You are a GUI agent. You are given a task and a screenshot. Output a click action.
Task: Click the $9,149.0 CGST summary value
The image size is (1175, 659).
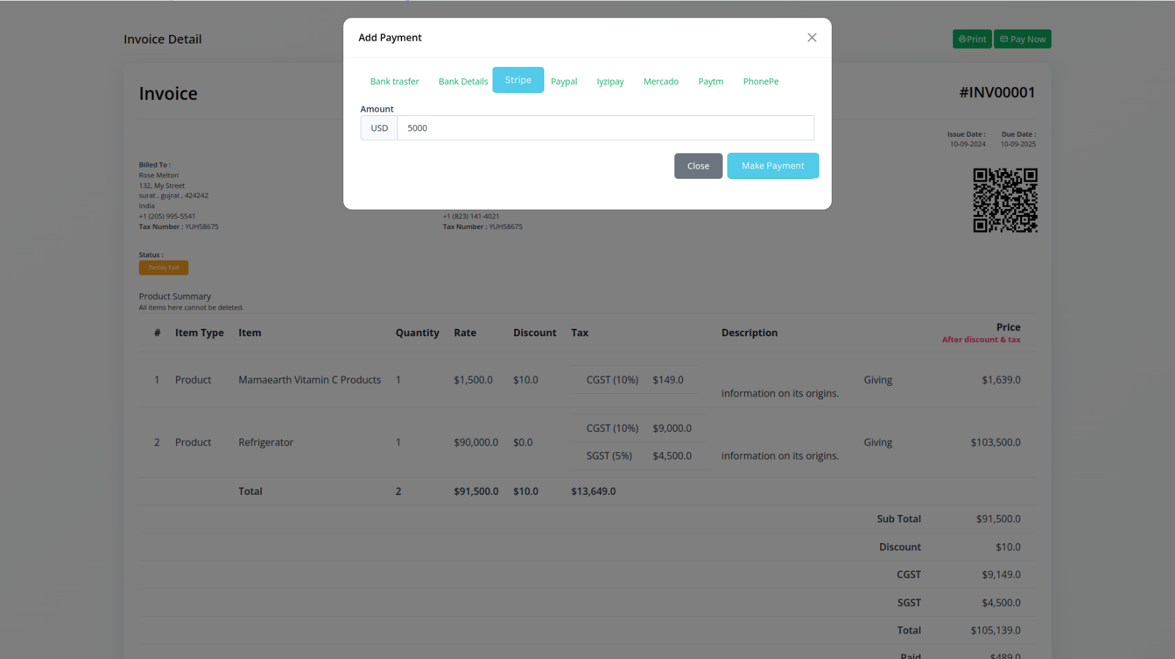pos(1001,575)
